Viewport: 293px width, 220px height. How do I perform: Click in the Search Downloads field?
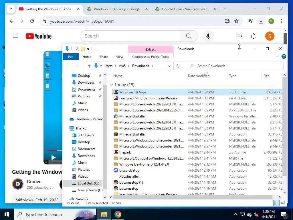click(235, 66)
